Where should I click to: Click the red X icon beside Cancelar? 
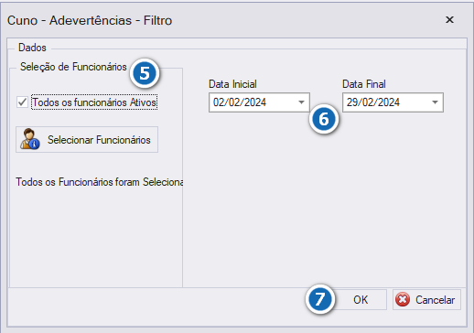(403, 300)
